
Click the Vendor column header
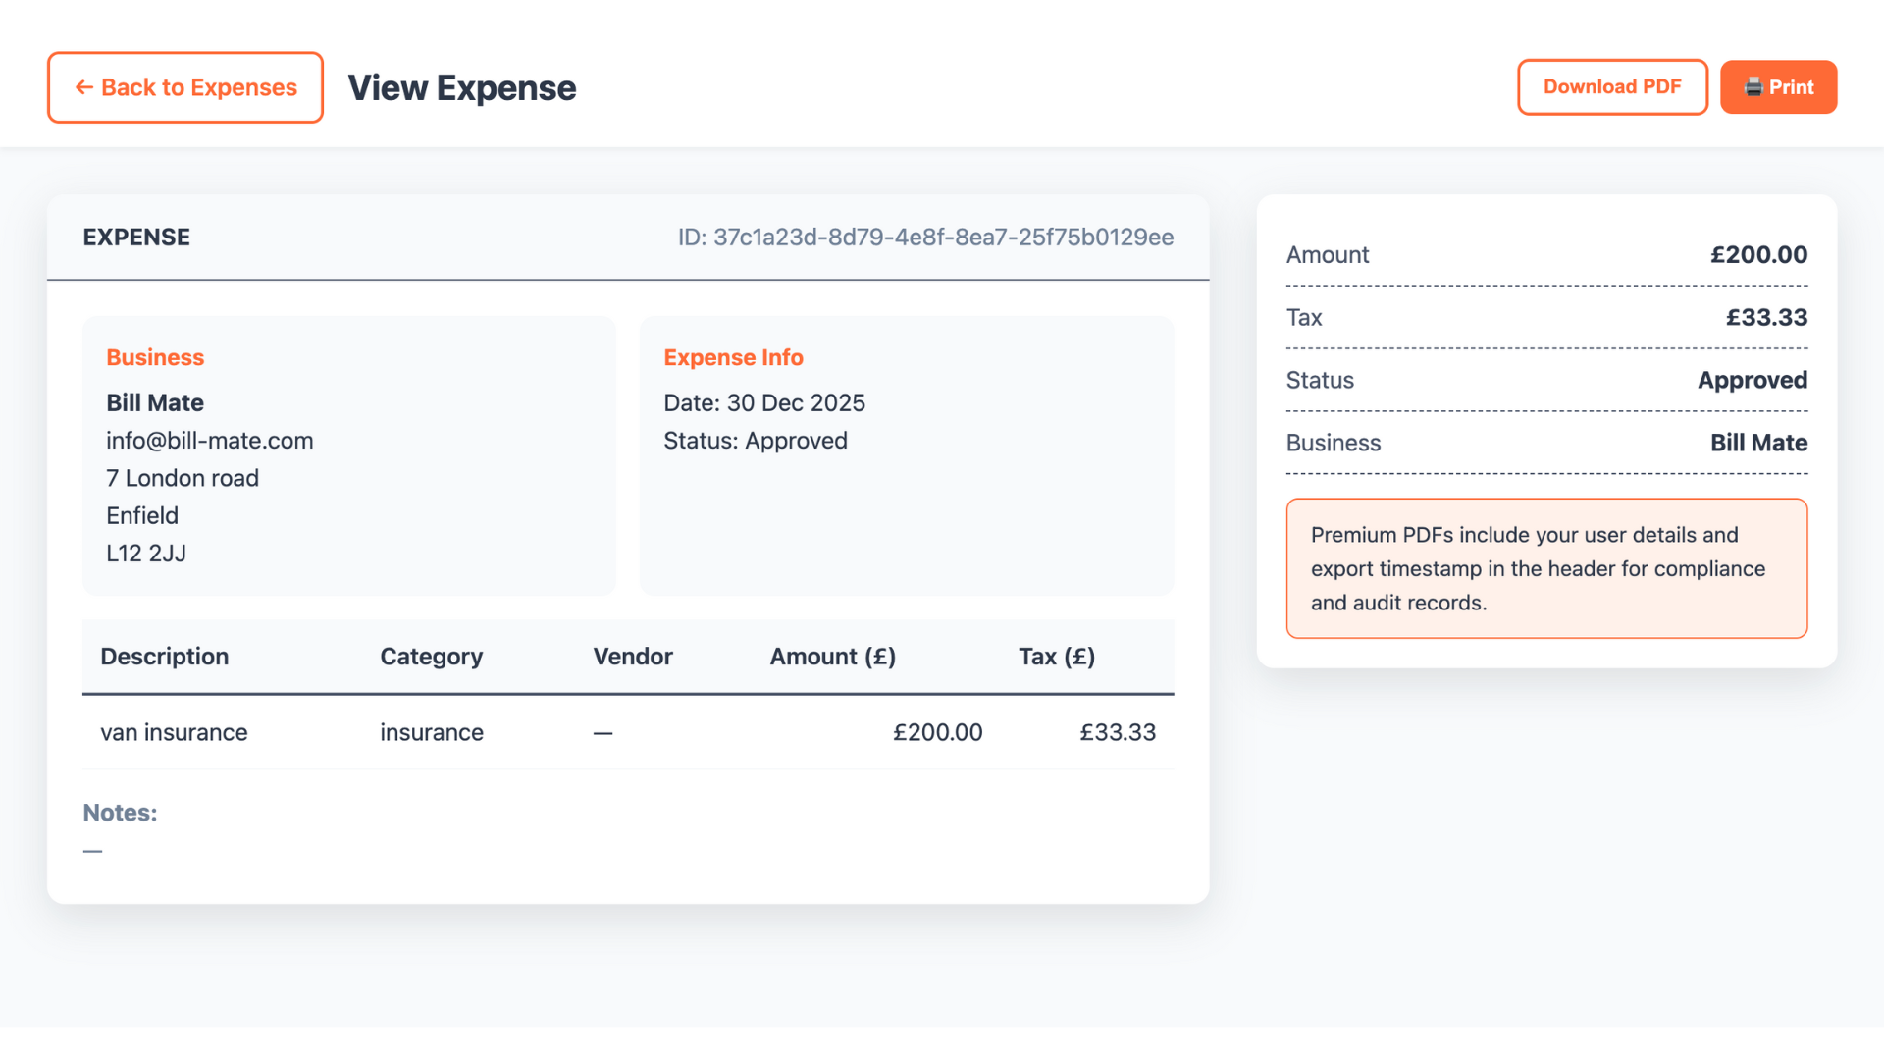tap(632, 657)
